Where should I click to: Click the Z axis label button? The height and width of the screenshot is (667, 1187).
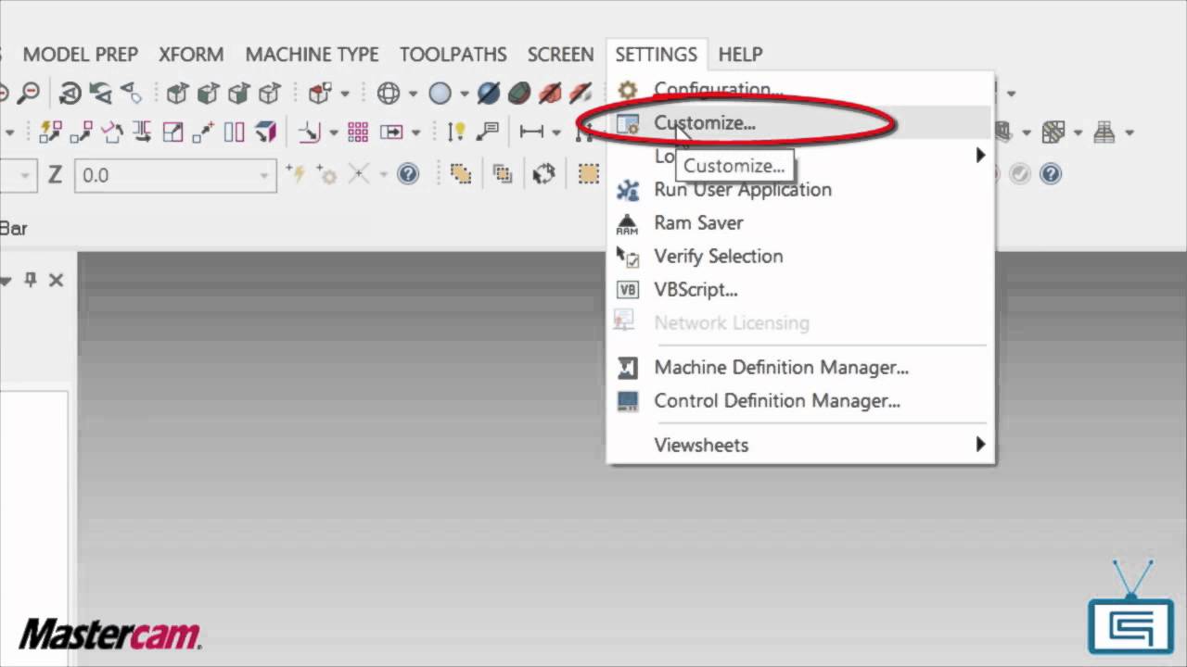(x=55, y=174)
